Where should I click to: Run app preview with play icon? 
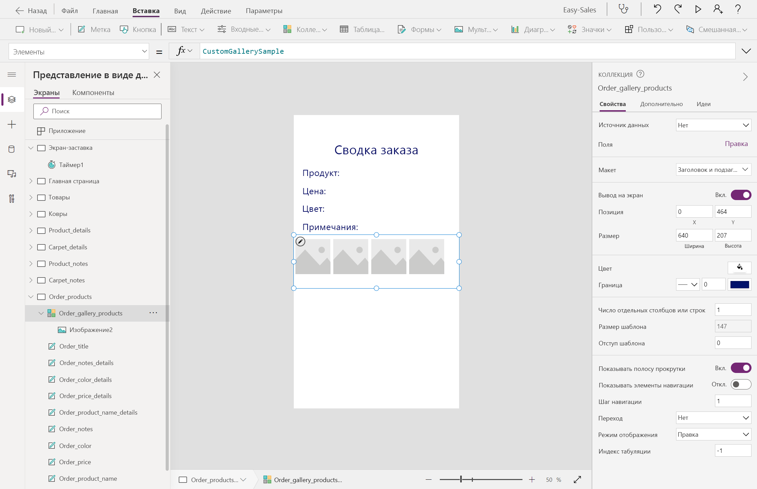[698, 9]
